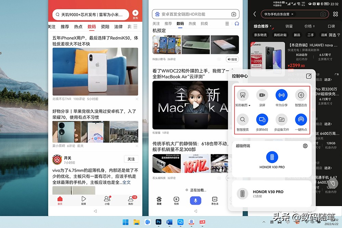
Task: Open Photoshop from the taskbar
Action: click(159, 222)
